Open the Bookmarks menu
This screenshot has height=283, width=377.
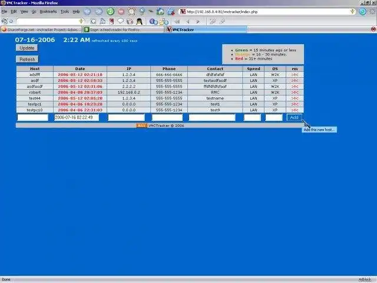tap(48, 12)
